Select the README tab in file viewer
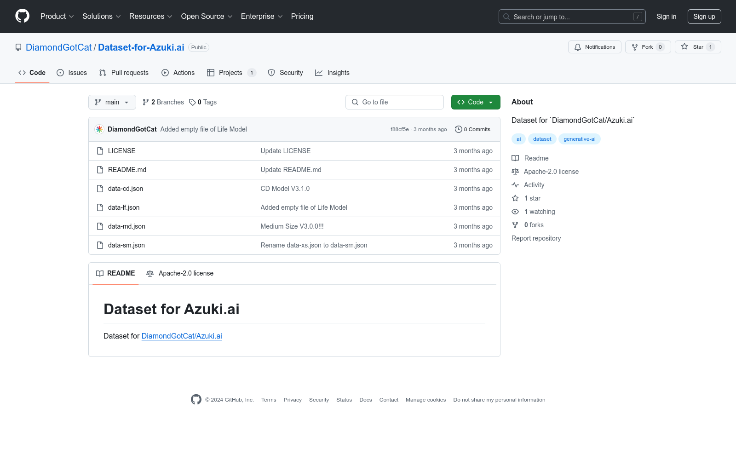Screen dimensions: 736x460 [x=115, y=273]
